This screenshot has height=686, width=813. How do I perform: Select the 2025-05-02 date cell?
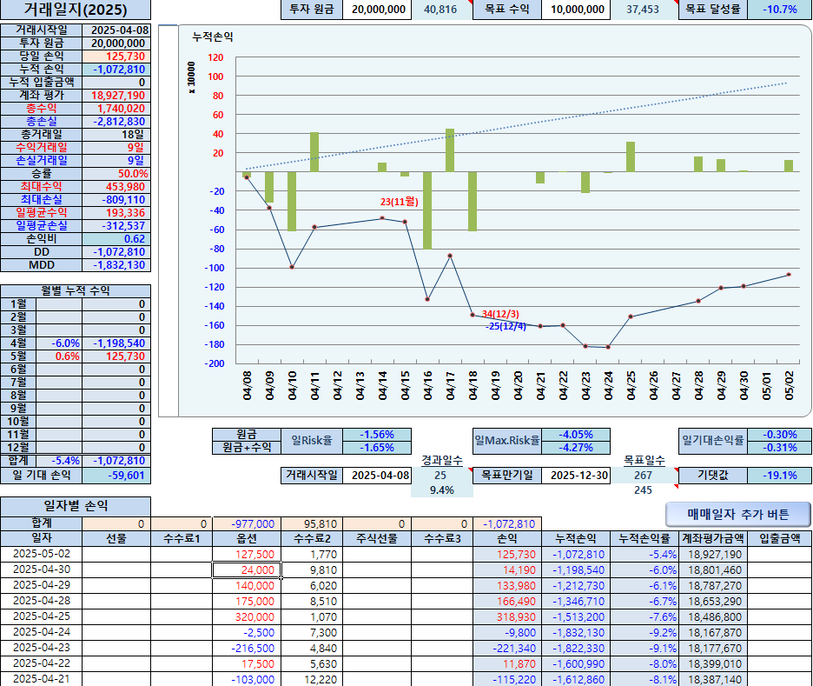click(x=42, y=554)
